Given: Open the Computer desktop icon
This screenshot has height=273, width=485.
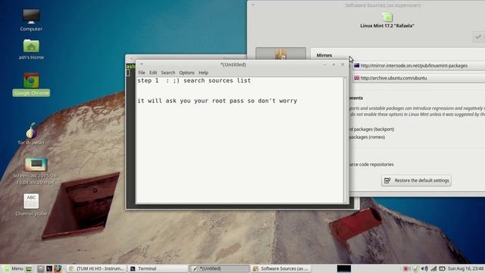Looking at the screenshot, I should 31,20.
